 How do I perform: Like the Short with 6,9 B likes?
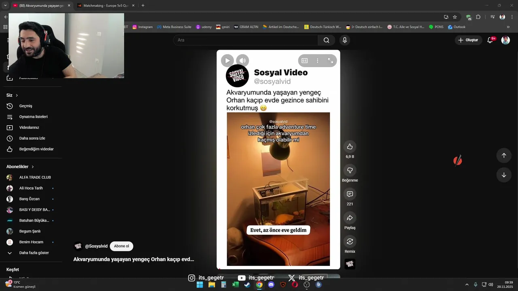pos(350,147)
